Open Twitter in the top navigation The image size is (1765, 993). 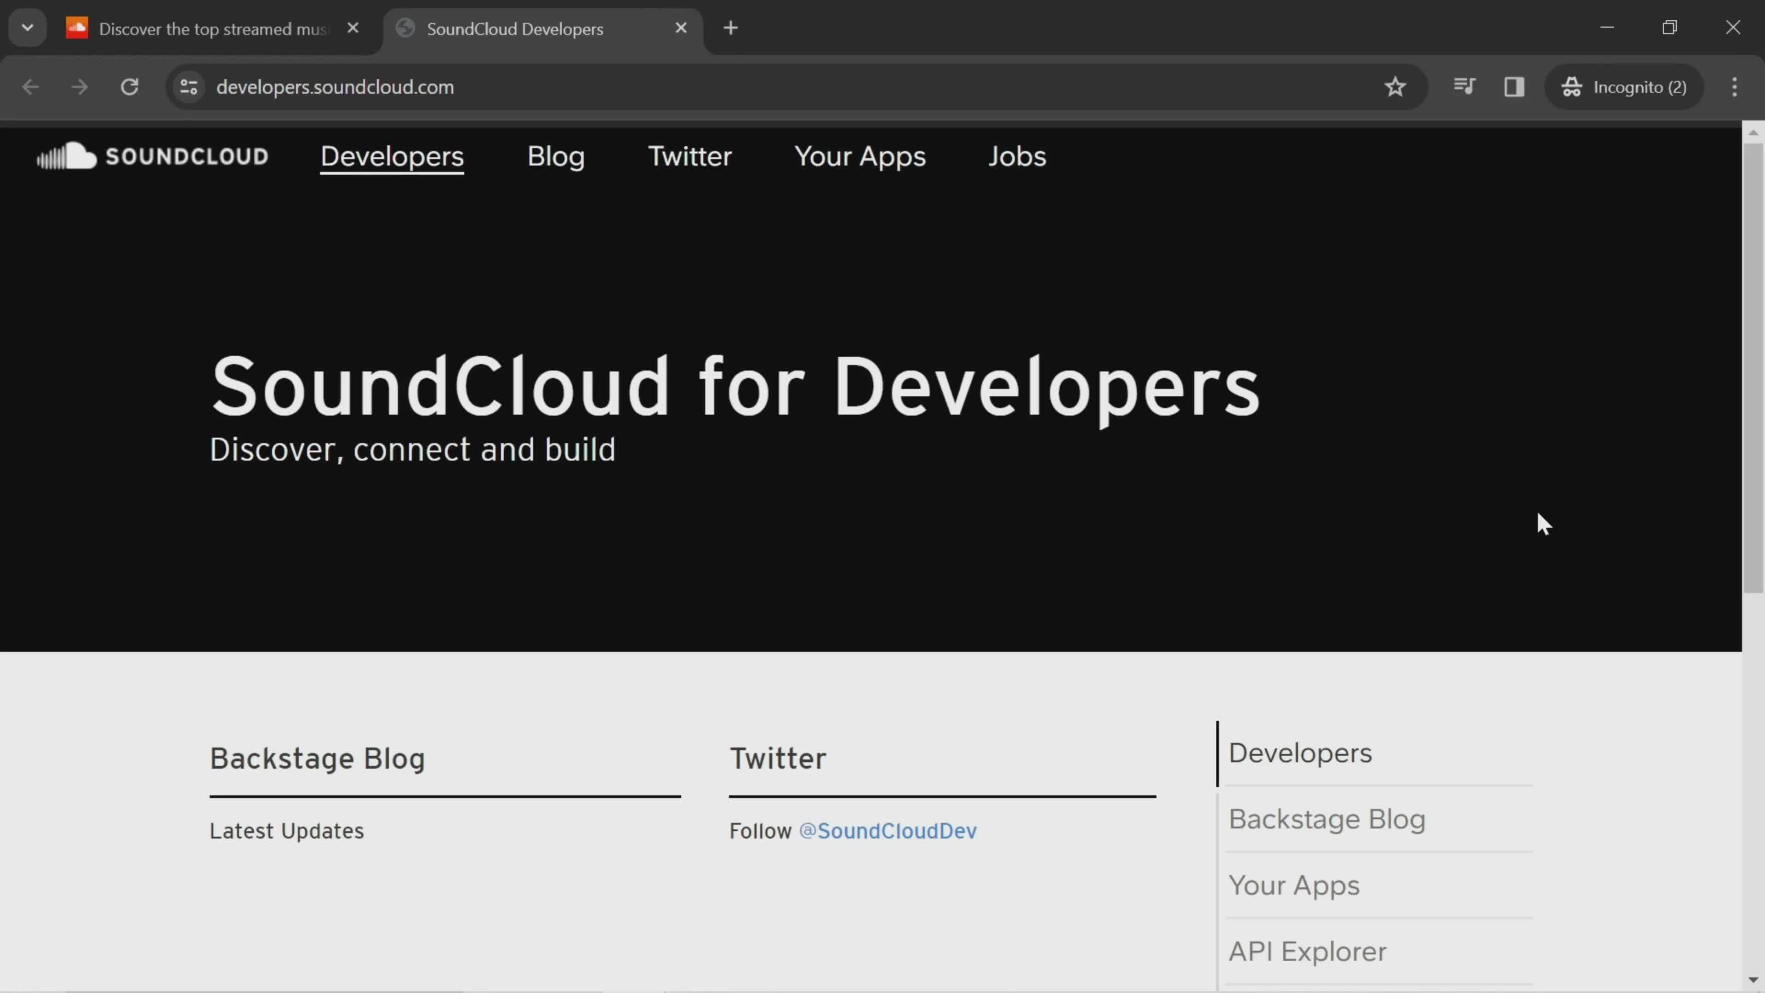(689, 157)
